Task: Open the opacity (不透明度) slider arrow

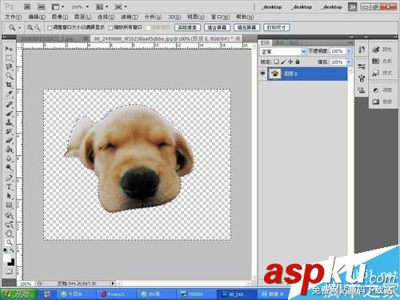Action: (349, 51)
